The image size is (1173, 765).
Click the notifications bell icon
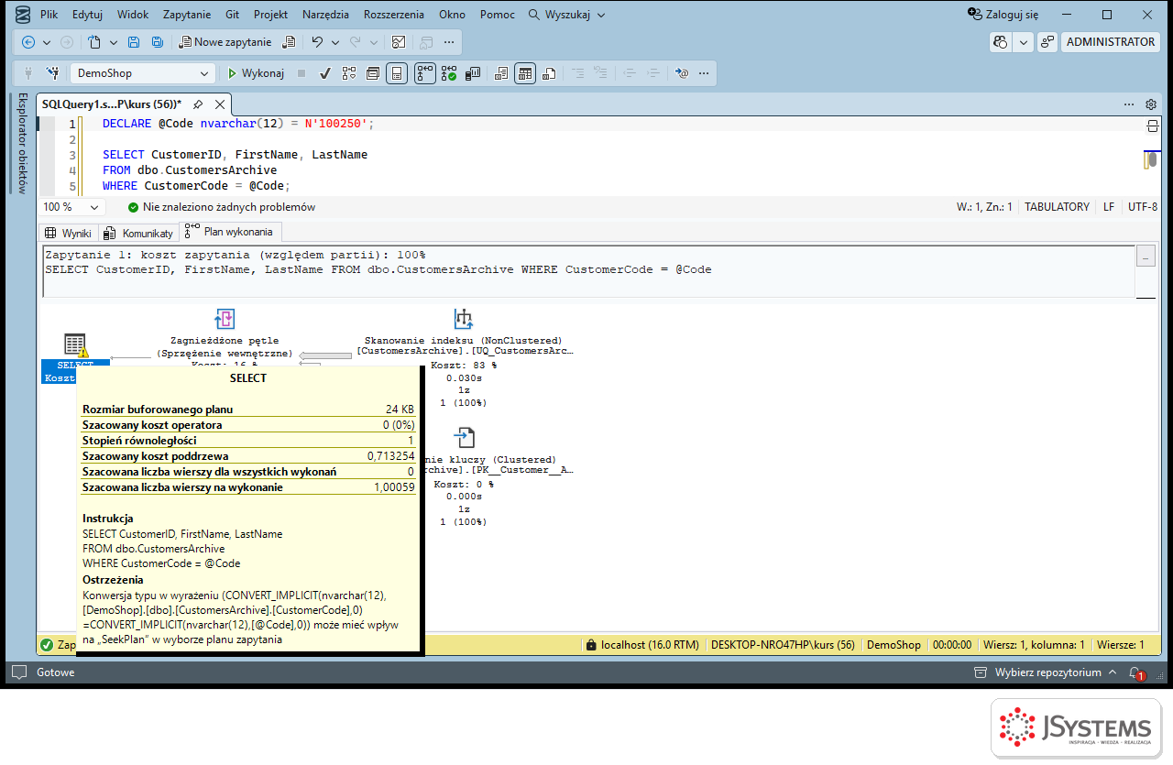tap(1135, 672)
